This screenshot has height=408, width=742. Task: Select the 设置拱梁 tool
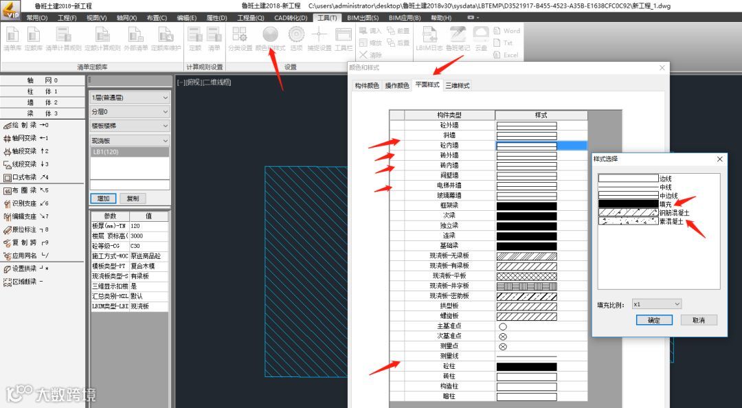25,269
